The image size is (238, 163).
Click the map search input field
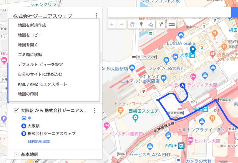pyautogui.click(x=169, y=12)
